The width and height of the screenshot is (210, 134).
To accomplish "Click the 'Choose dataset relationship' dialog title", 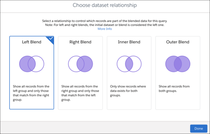I will click(x=105, y=5).
